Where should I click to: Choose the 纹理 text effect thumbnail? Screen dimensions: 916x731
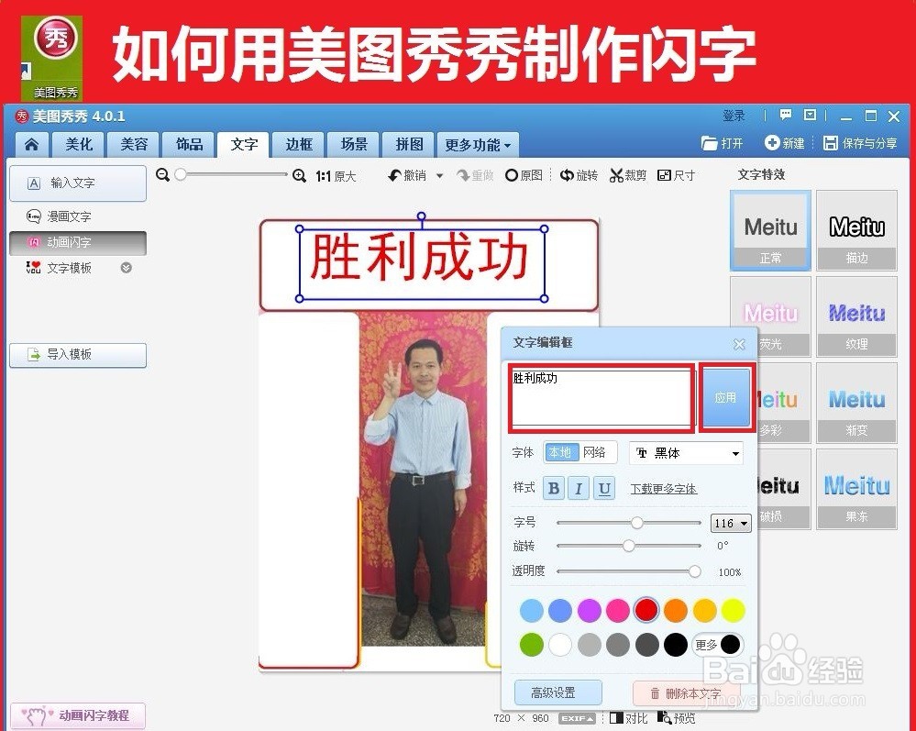click(x=856, y=316)
